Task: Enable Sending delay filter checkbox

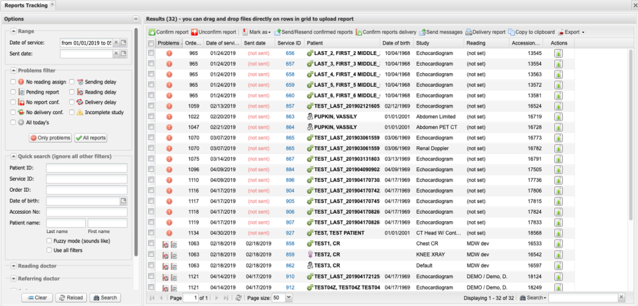Action: 72,82
